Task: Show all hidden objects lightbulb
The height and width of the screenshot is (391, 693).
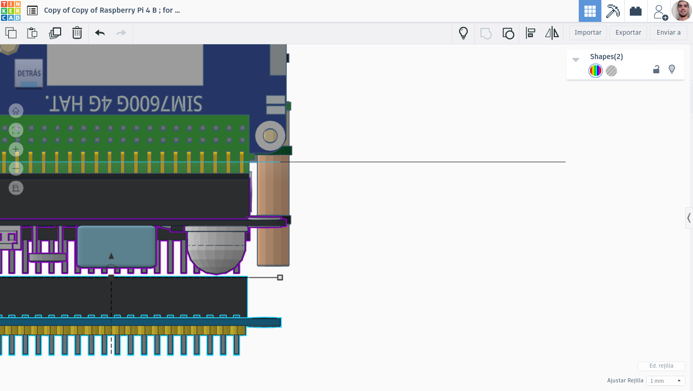Action: tap(463, 33)
